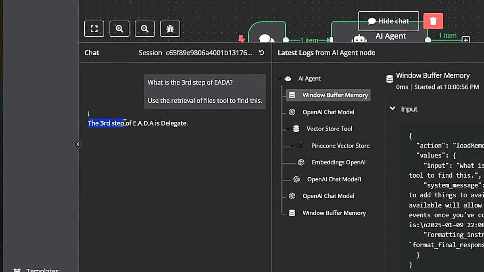Screen dimensions: 484x272
Task: Select the last Window Buffer Memory entry
Action: 334,213
